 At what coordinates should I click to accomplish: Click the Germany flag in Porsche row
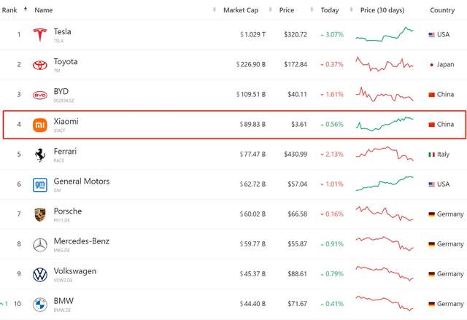click(431, 214)
